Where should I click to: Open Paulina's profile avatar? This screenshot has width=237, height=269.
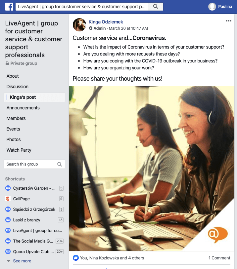pyautogui.click(x=212, y=7)
